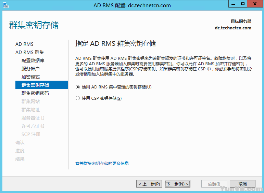Close the AD RMS 配置 window
Viewport: 264px width, 193px height.
coord(255,4)
